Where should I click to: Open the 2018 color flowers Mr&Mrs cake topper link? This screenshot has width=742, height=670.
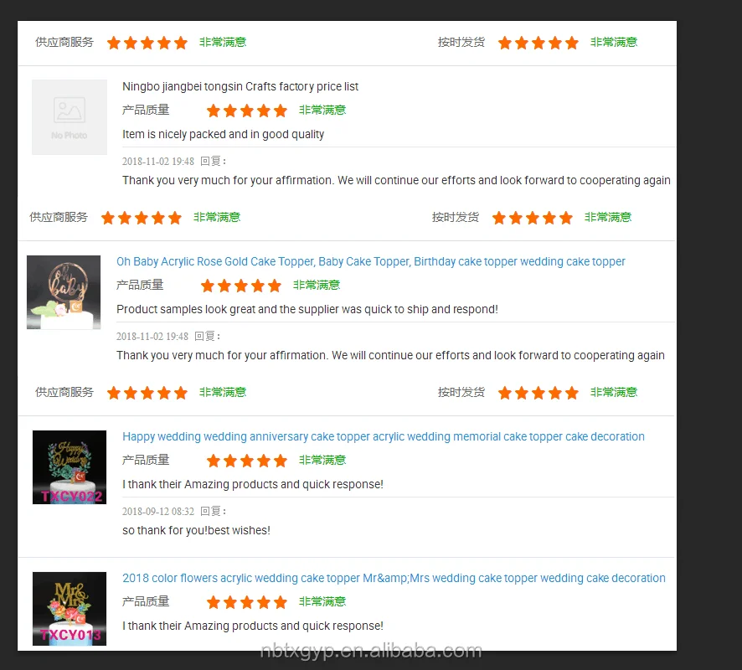click(394, 578)
